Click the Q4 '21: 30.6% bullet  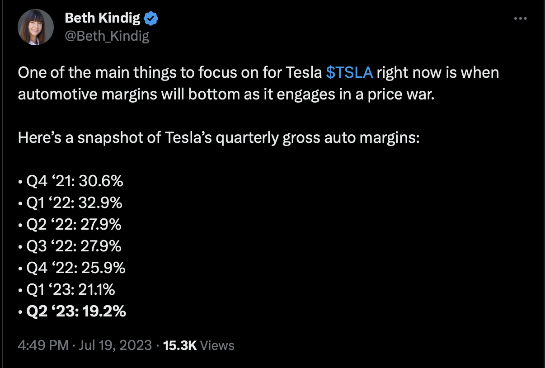71,181
